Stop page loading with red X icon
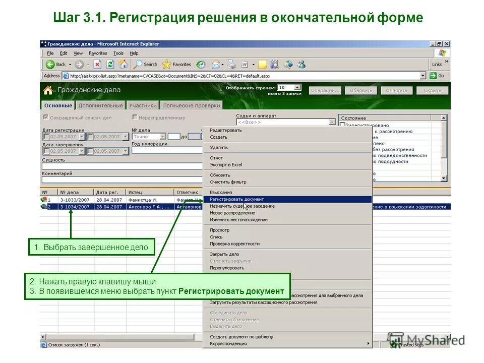The width and height of the screenshot is (484, 363). coord(97,65)
